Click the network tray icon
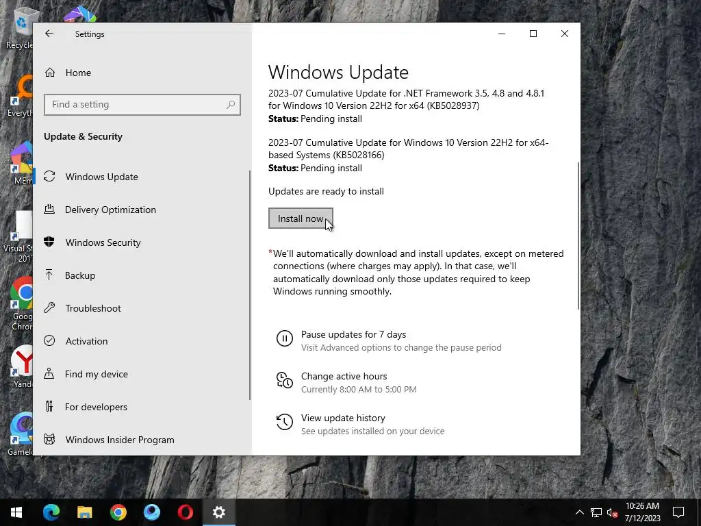The height and width of the screenshot is (526, 701). pyautogui.click(x=596, y=512)
